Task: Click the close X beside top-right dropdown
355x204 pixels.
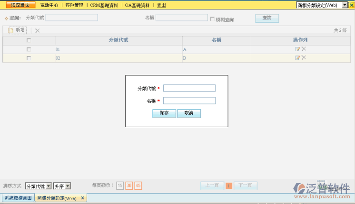Action: 352,5
